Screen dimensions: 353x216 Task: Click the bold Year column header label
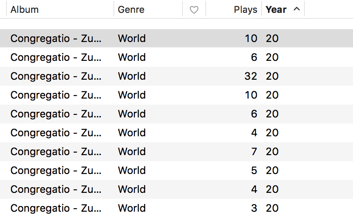pyautogui.click(x=276, y=9)
